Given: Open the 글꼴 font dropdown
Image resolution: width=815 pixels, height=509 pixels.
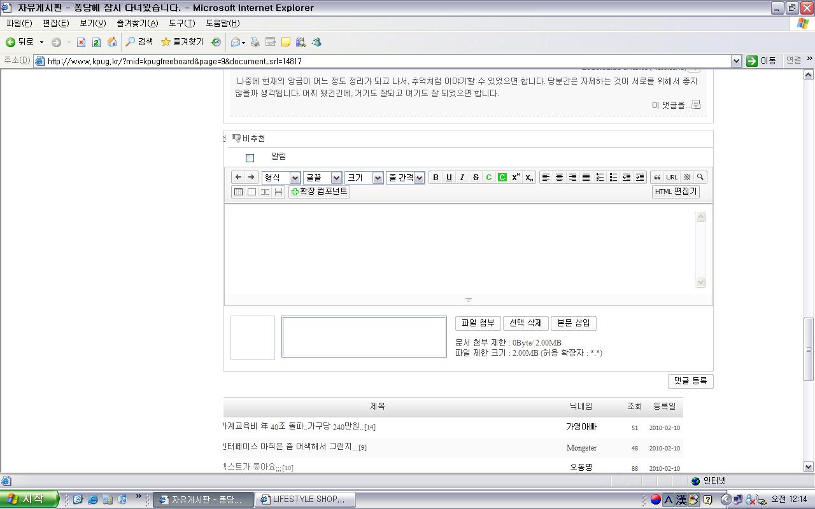Looking at the screenshot, I should [x=322, y=178].
